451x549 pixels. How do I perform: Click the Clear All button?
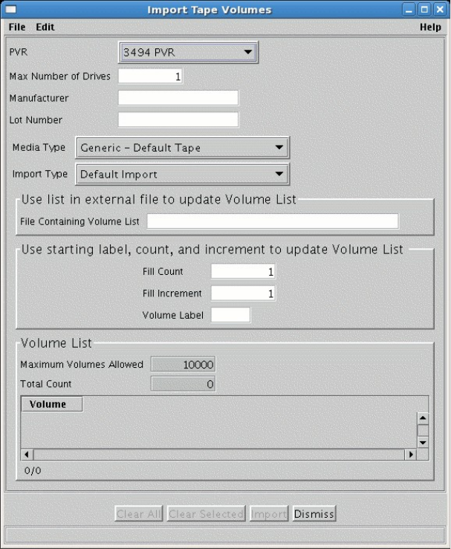(x=139, y=513)
